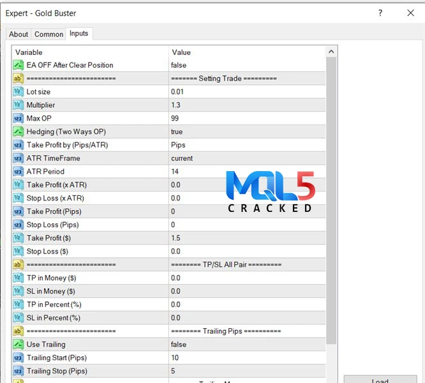Click the Stop Loss (x ATR) row icon

[x=18, y=198]
